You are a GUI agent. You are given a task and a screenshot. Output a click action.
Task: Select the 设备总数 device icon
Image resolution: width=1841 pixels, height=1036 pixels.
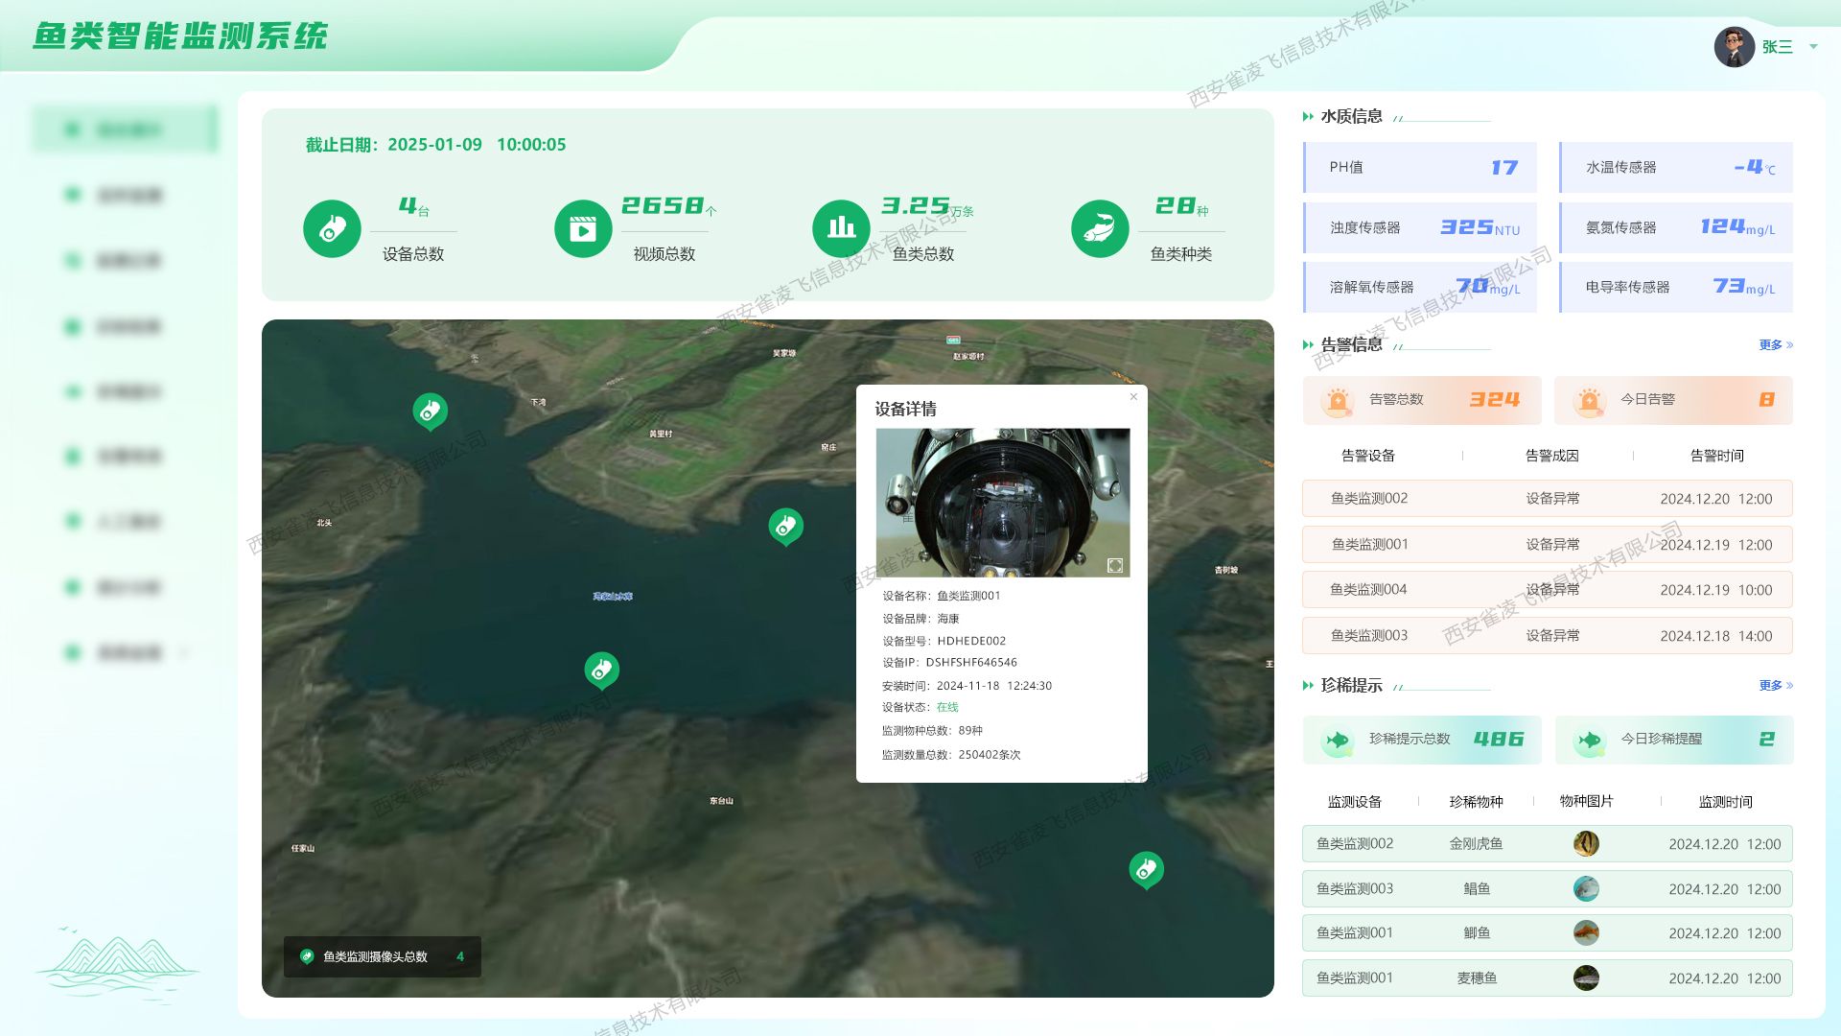(332, 228)
